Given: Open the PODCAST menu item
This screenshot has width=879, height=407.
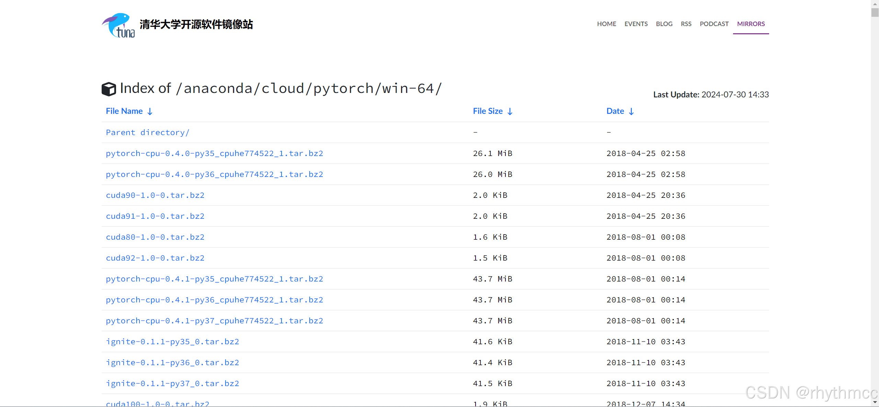Looking at the screenshot, I should tap(714, 24).
